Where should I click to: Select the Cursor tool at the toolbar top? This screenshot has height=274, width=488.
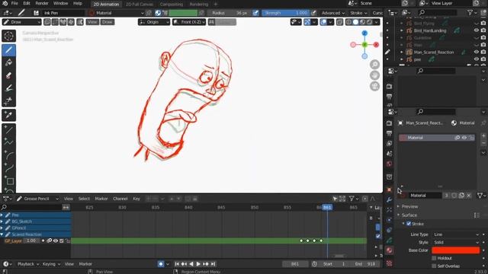(8, 36)
